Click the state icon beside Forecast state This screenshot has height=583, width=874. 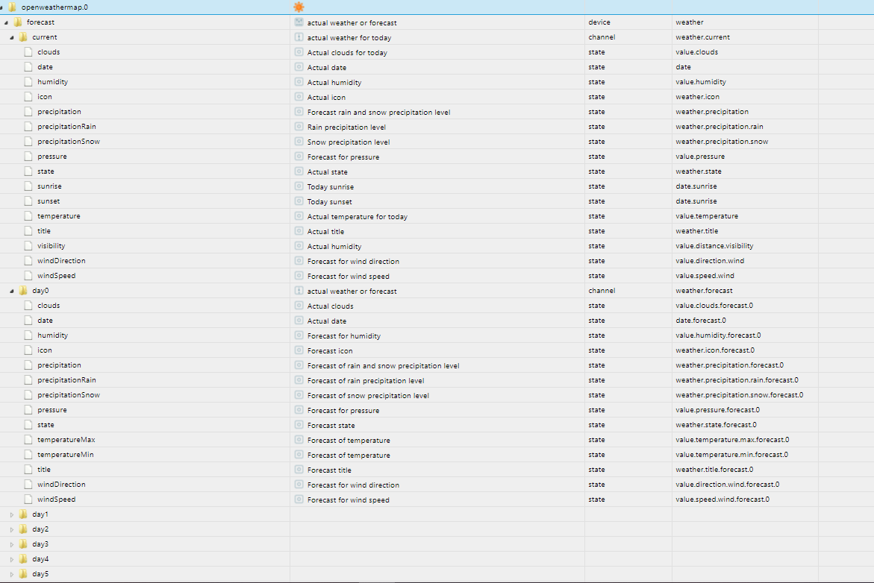click(299, 425)
